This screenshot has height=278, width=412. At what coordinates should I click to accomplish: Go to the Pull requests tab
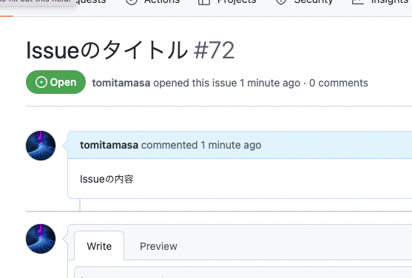[91, 2]
